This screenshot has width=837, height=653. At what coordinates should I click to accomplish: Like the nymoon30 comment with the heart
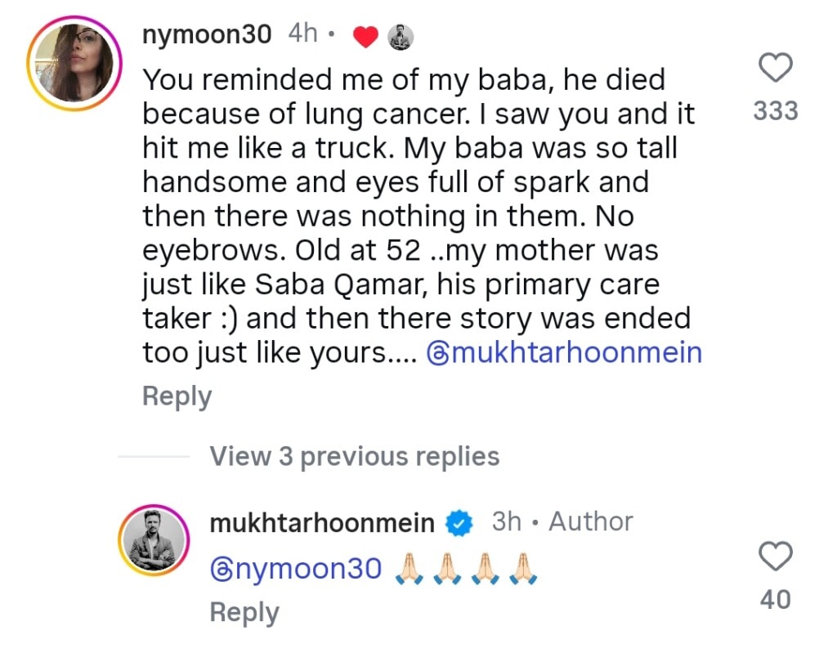pos(776,68)
